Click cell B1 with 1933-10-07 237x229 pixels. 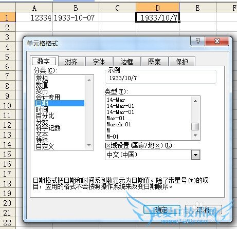76,17
